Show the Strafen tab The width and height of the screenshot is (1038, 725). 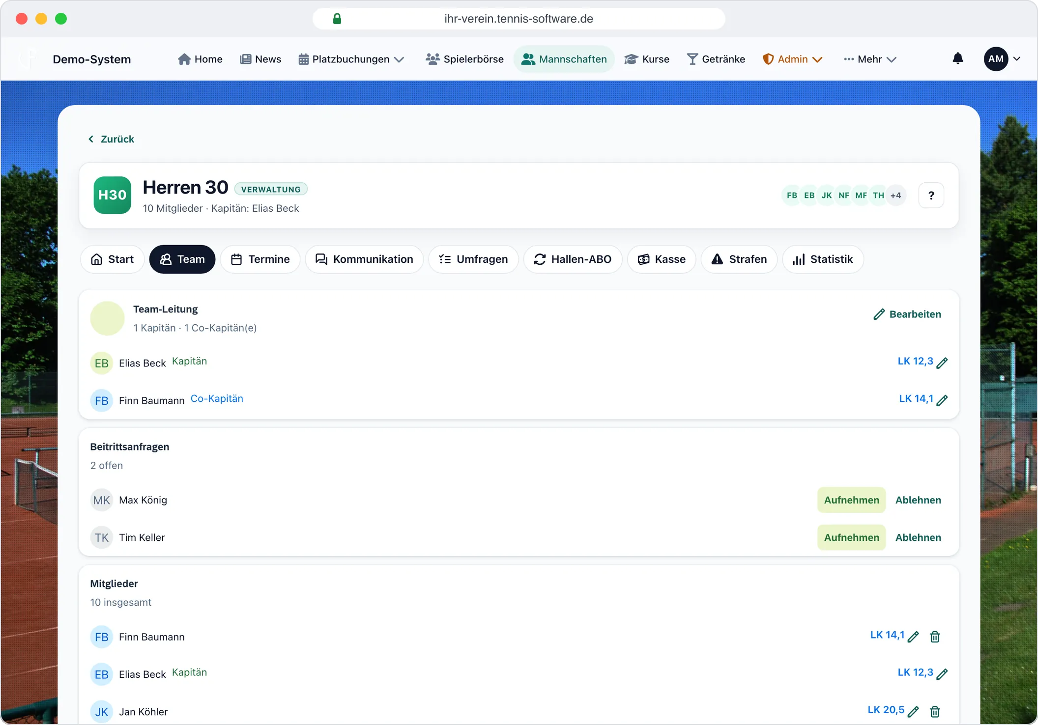739,259
